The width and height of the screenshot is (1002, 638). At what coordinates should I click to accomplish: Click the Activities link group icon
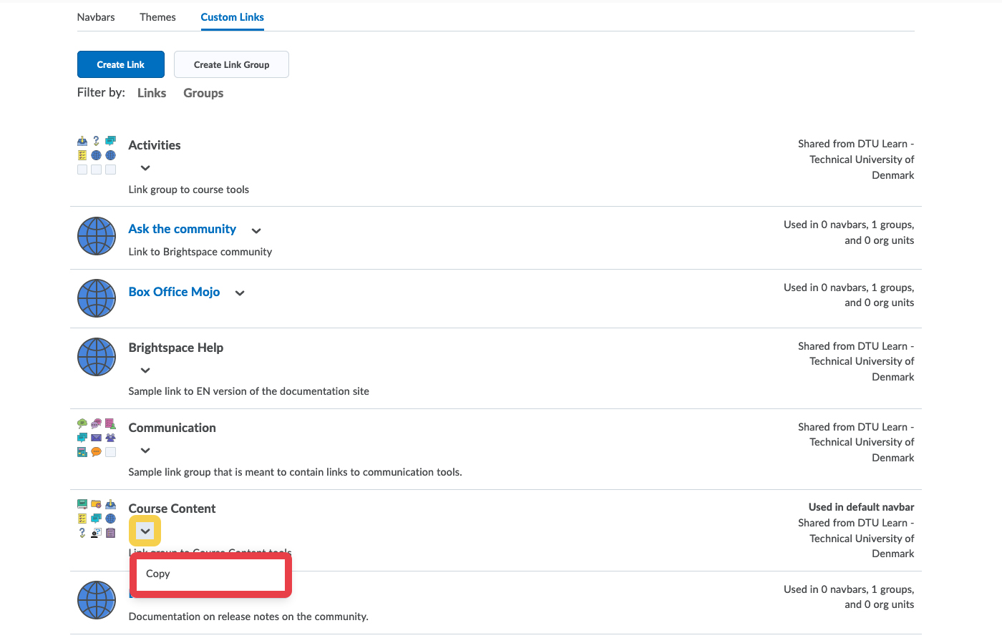[x=96, y=155]
